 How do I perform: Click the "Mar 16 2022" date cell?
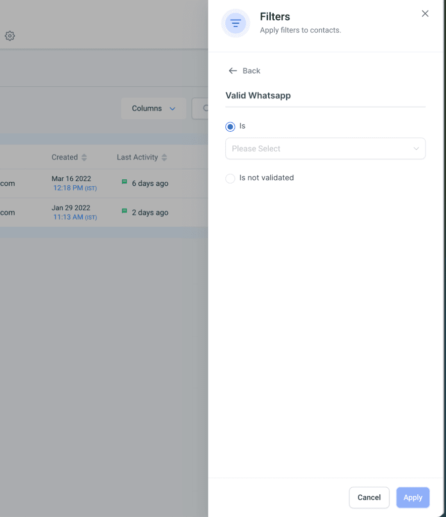pos(71,179)
